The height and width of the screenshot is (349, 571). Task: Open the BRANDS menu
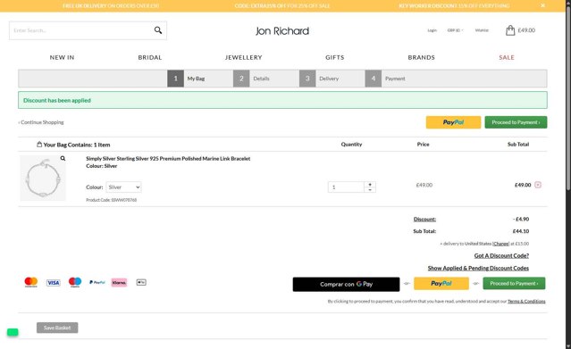422,57
